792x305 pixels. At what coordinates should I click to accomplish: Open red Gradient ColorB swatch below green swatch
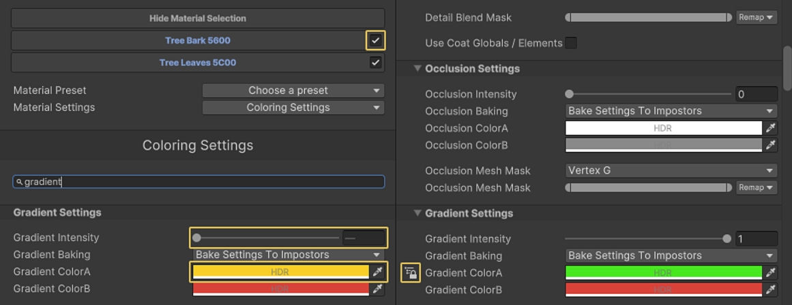pyautogui.click(x=663, y=290)
